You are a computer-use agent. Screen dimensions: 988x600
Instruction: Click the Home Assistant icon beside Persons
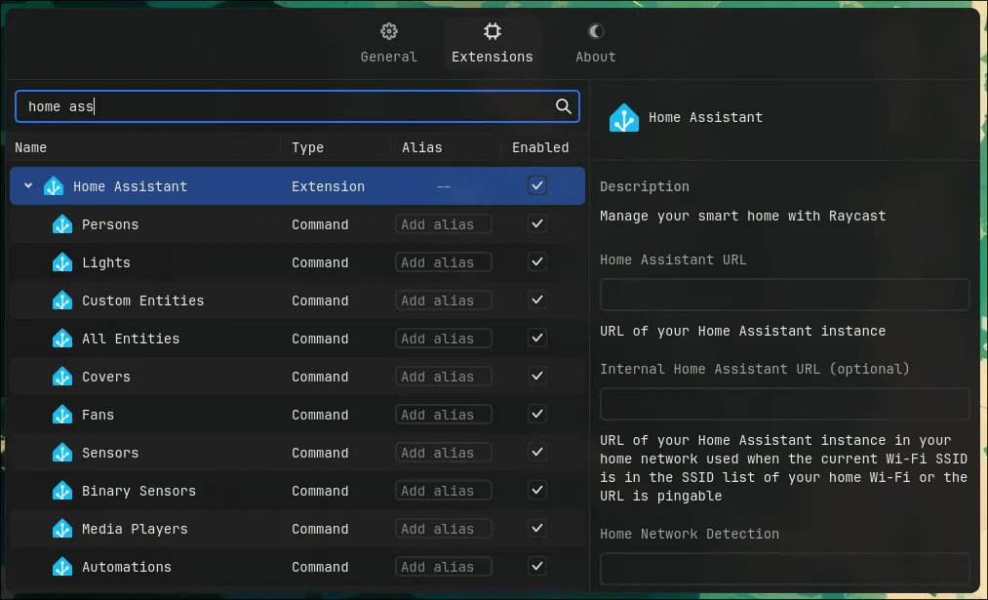coord(62,224)
